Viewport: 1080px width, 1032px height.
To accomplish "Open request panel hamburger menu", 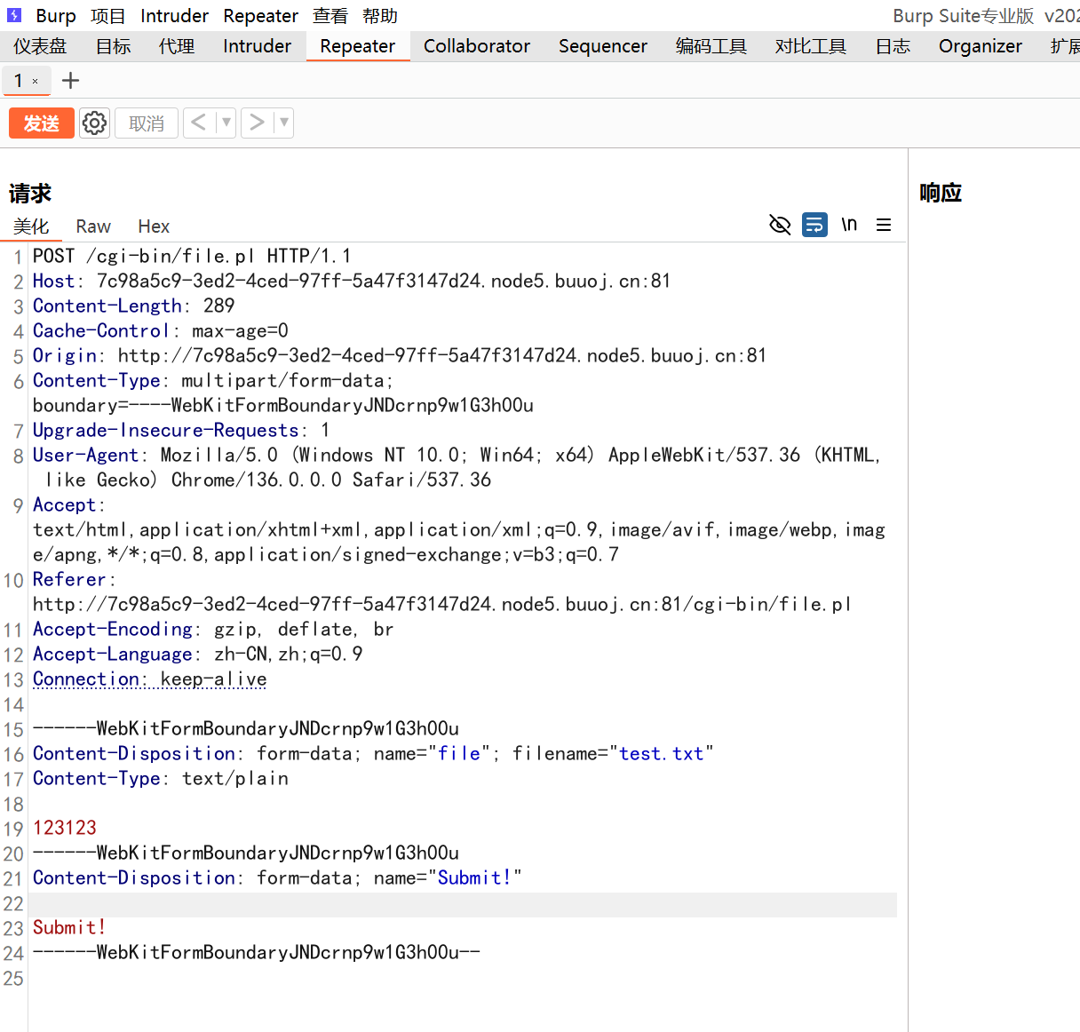I will [884, 225].
